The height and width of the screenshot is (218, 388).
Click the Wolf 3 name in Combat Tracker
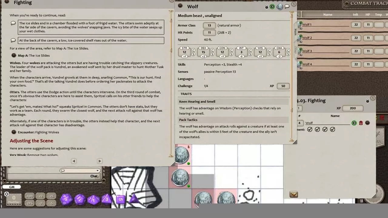click(x=306, y=51)
